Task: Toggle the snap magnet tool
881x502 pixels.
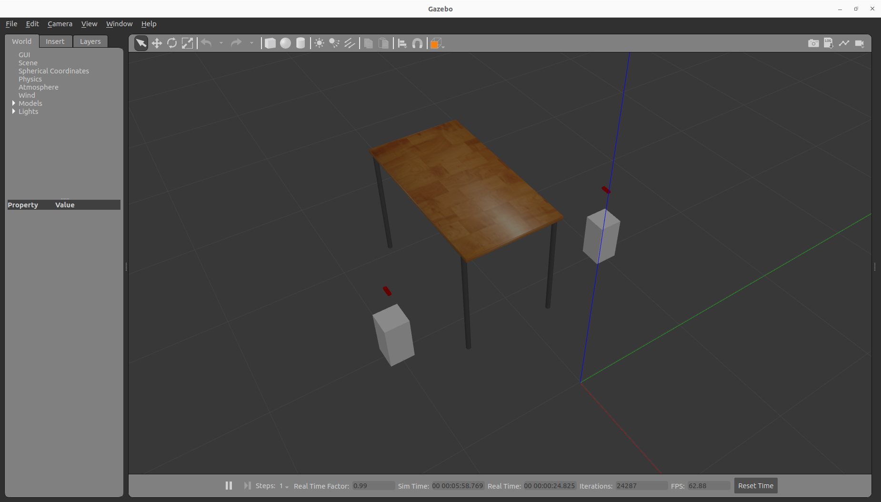Action: coord(417,43)
